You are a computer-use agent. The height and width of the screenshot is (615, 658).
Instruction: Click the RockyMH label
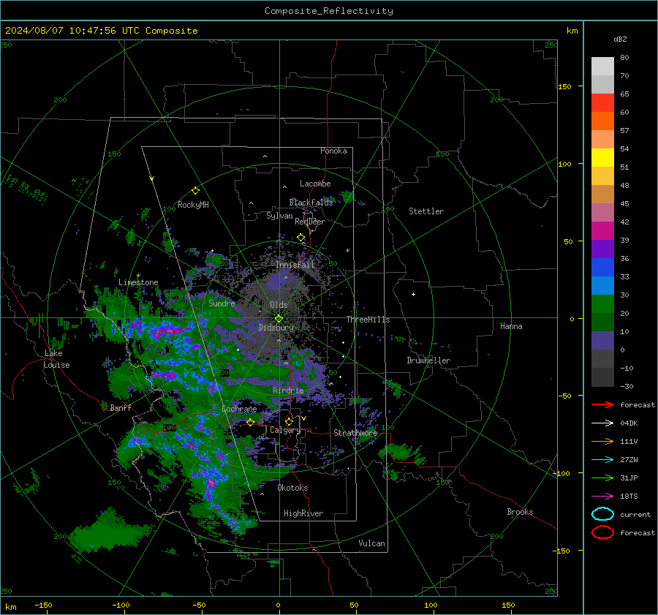coord(193,205)
